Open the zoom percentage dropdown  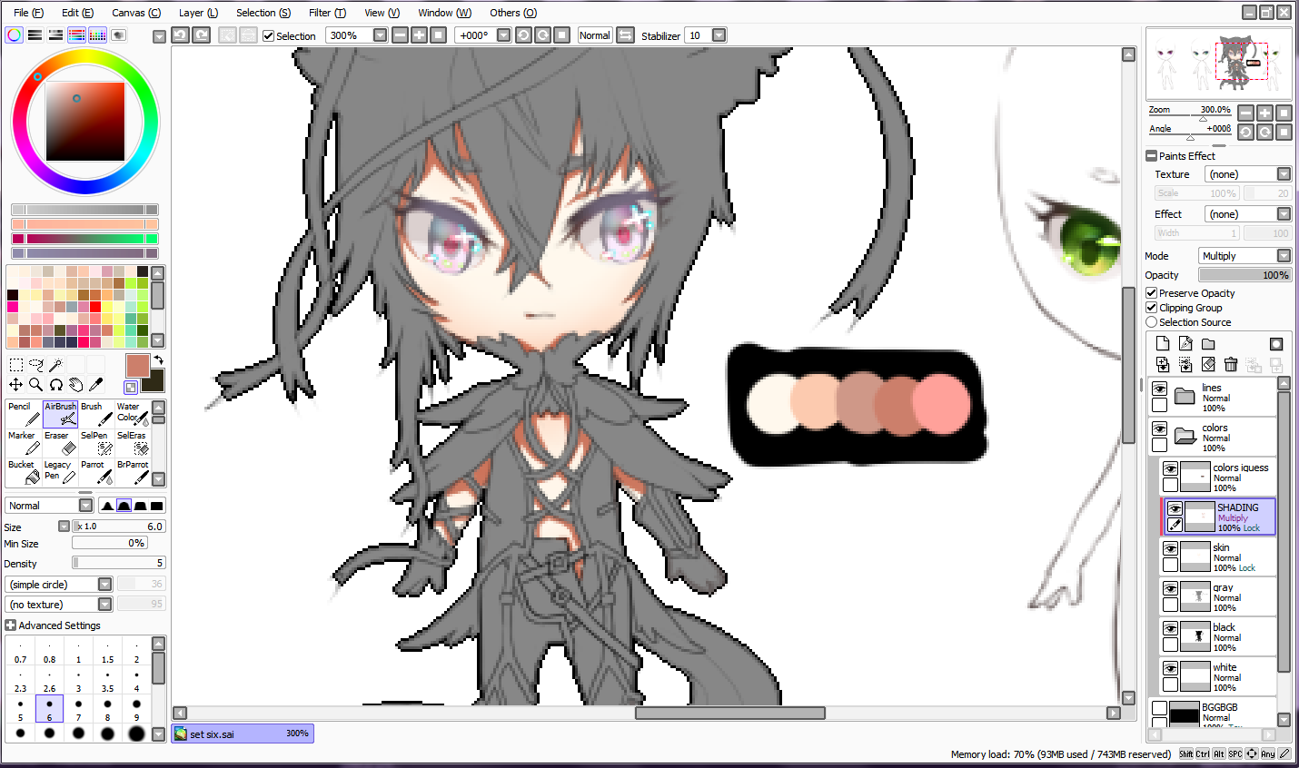point(380,35)
